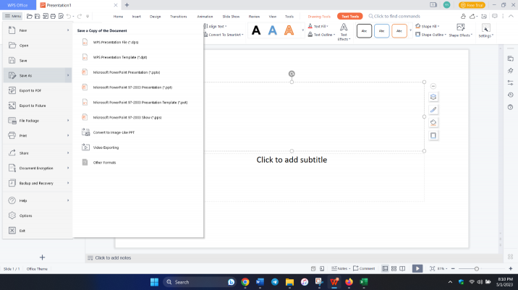Select the blue text style A preset

point(273,30)
